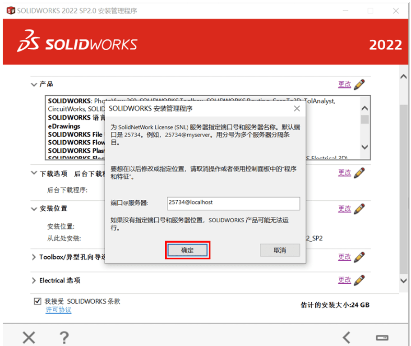This screenshot has height=346, width=411.
Task: Click the main page vertical scrollbar thumb
Action: pyautogui.click(x=404, y=189)
